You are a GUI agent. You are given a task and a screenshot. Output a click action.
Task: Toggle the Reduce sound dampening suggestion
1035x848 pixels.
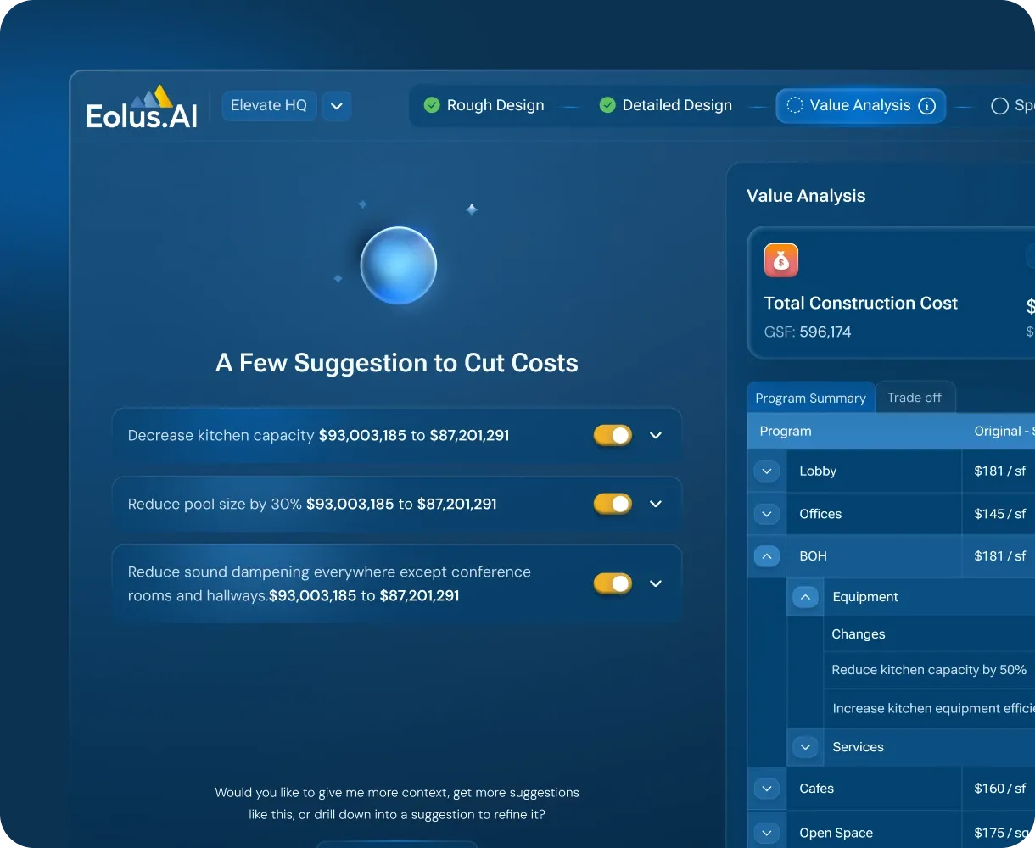[613, 583]
